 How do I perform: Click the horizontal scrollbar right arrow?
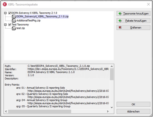point(108,111)
